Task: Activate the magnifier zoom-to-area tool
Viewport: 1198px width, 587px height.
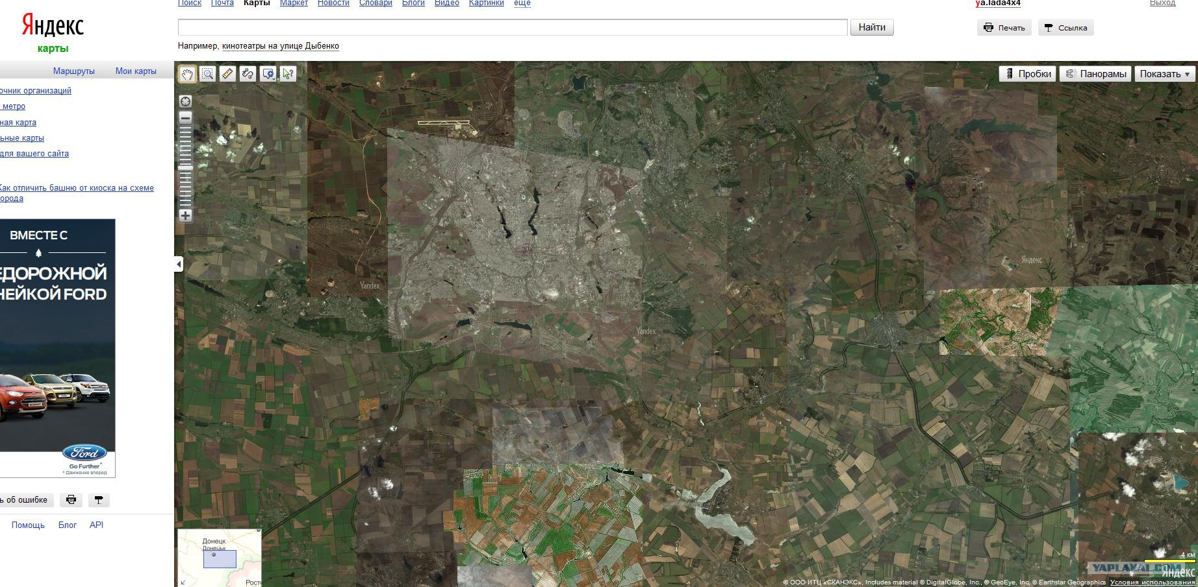Action: click(207, 74)
